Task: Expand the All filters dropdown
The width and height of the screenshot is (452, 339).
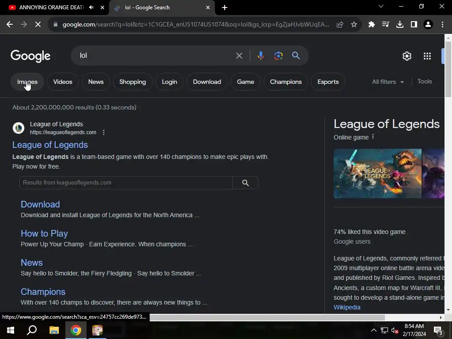Action: point(388,82)
